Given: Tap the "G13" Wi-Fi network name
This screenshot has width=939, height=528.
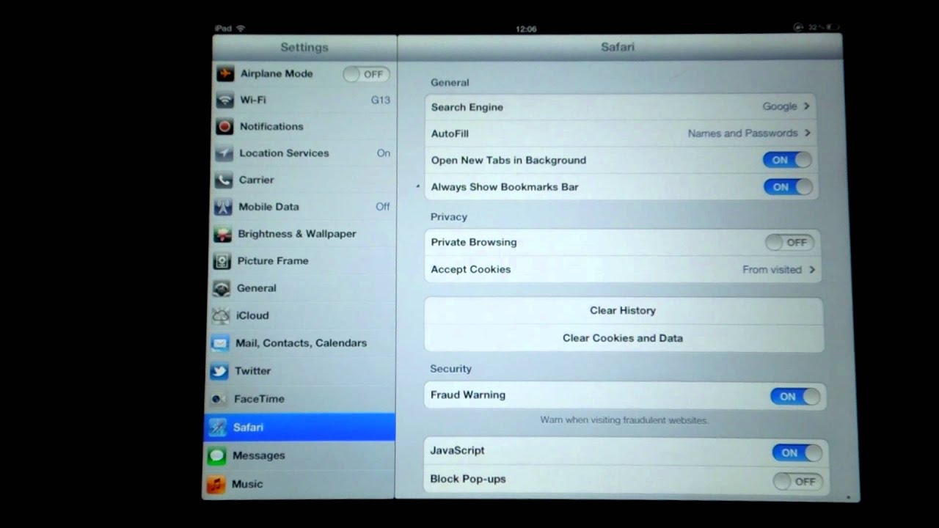Looking at the screenshot, I should click(381, 100).
